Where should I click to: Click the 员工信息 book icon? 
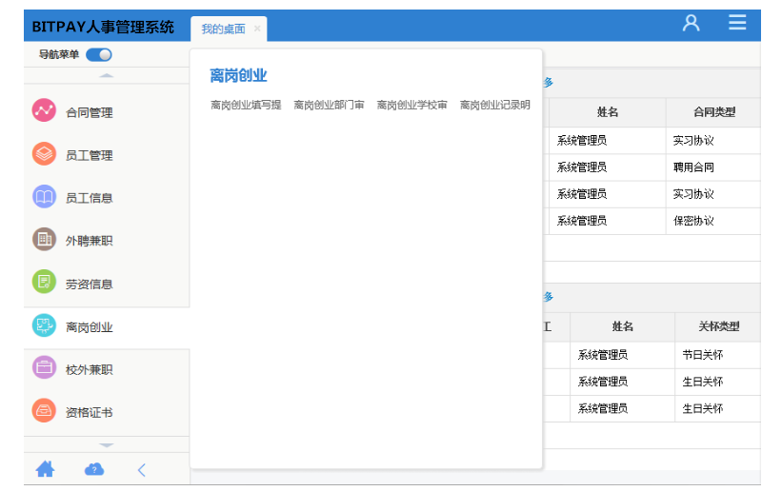[44, 196]
